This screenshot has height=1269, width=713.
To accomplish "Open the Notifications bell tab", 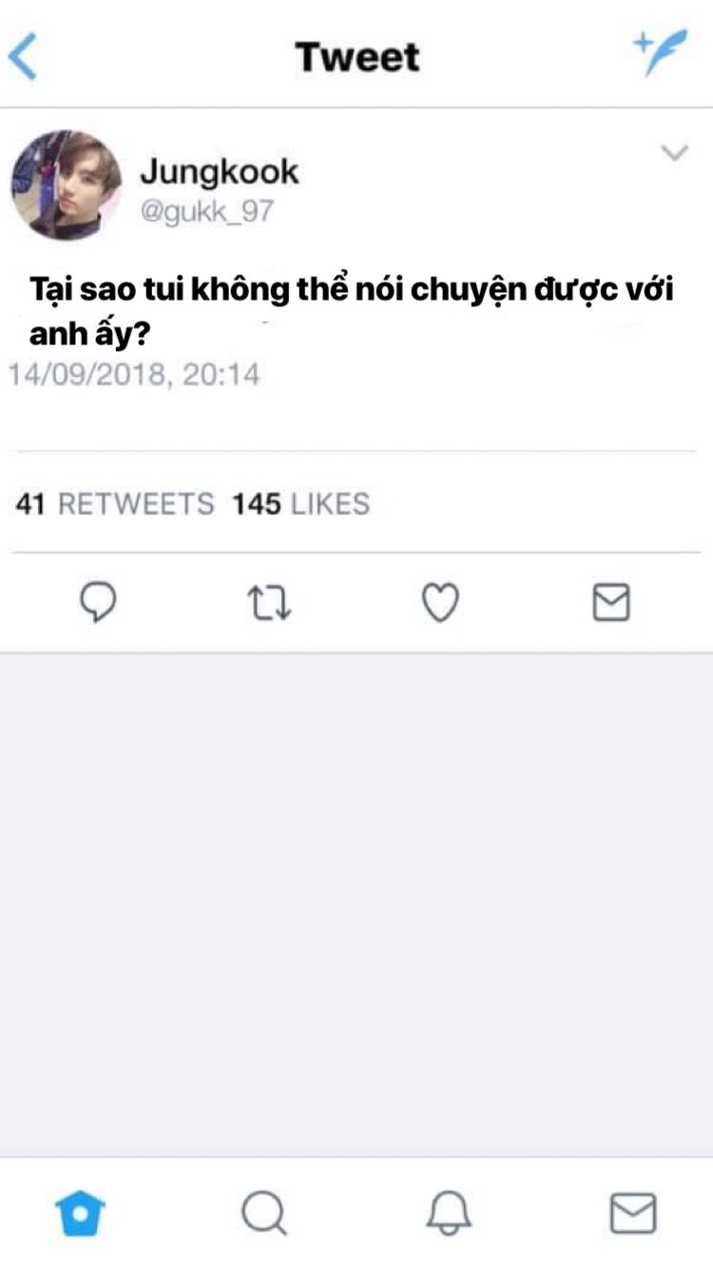I will [x=449, y=1213].
